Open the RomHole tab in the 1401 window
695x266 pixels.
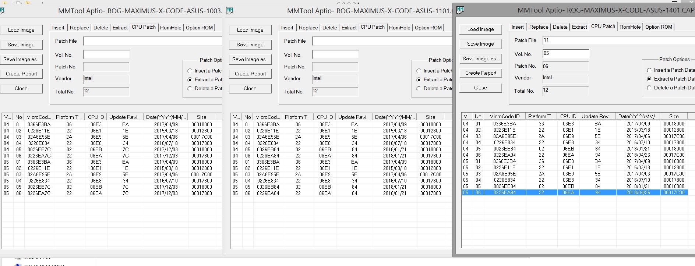coord(630,27)
